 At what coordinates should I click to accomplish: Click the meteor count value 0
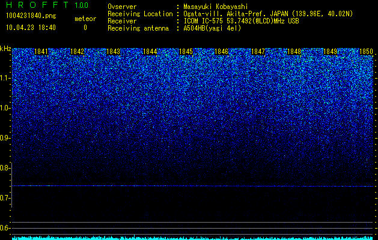[x=85, y=28]
